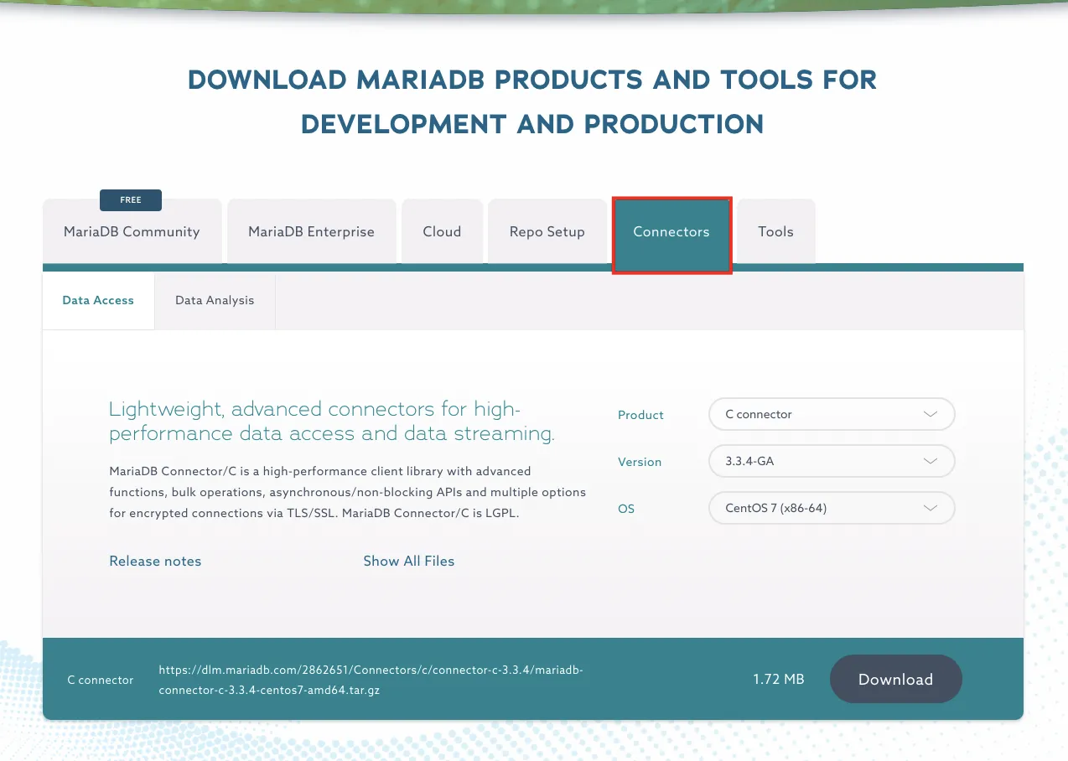Image resolution: width=1068 pixels, height=761 pixels.
Task: Click the chevron arrow in the Product dropdown
Action: pos(930,414)
